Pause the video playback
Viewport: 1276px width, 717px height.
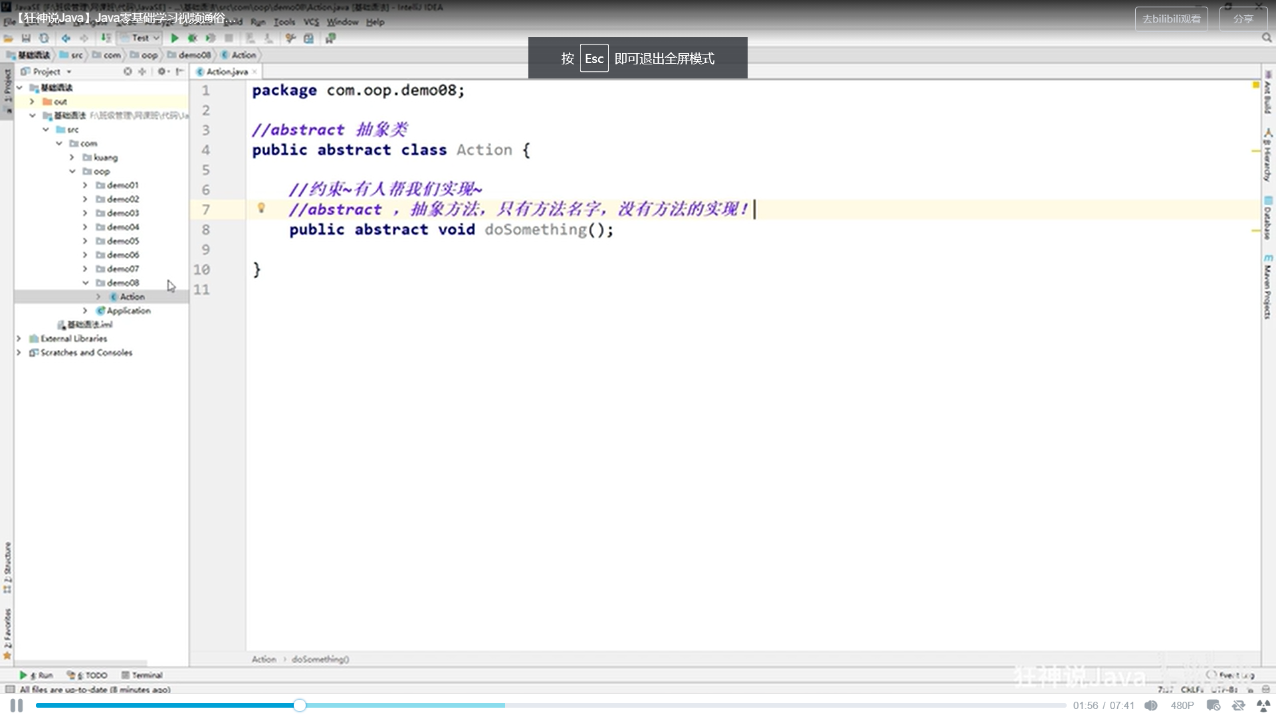17,705
